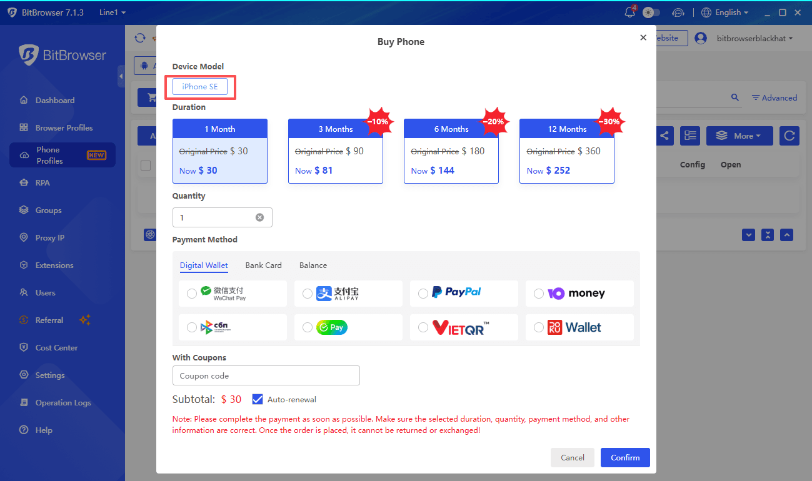The height and width of the screenshot is (481, 812).
Task: Click the share icon button
Action: [x=663, y=136]
